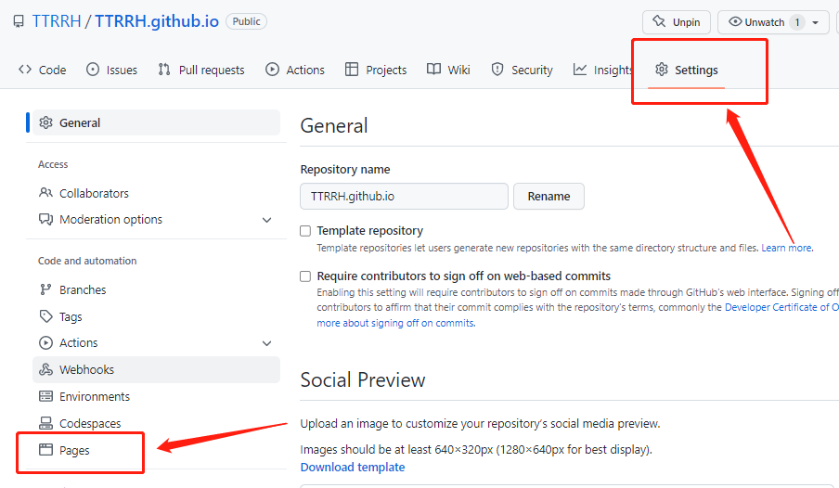Open the Security tab

[x=522, y=70]
